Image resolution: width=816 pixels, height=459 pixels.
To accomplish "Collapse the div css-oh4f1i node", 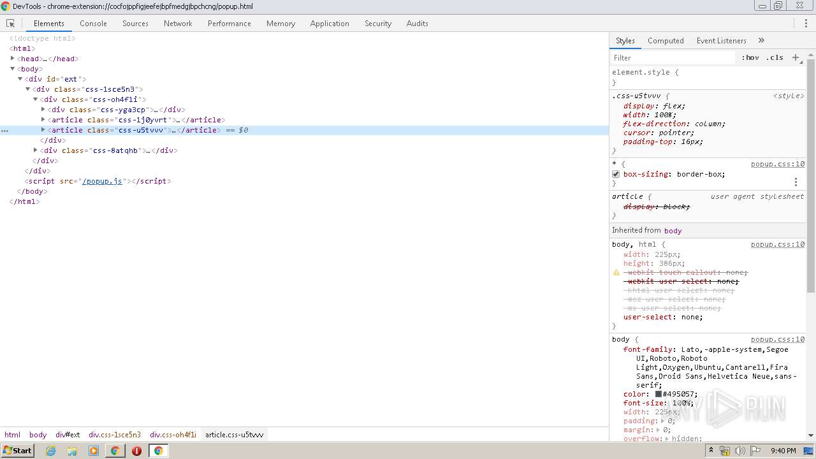I will tap(36, 99).
